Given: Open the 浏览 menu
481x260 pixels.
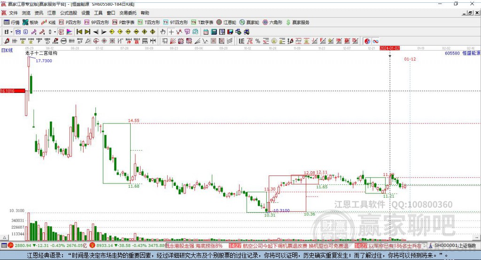Looking at the screenshot, I should 26,13.
